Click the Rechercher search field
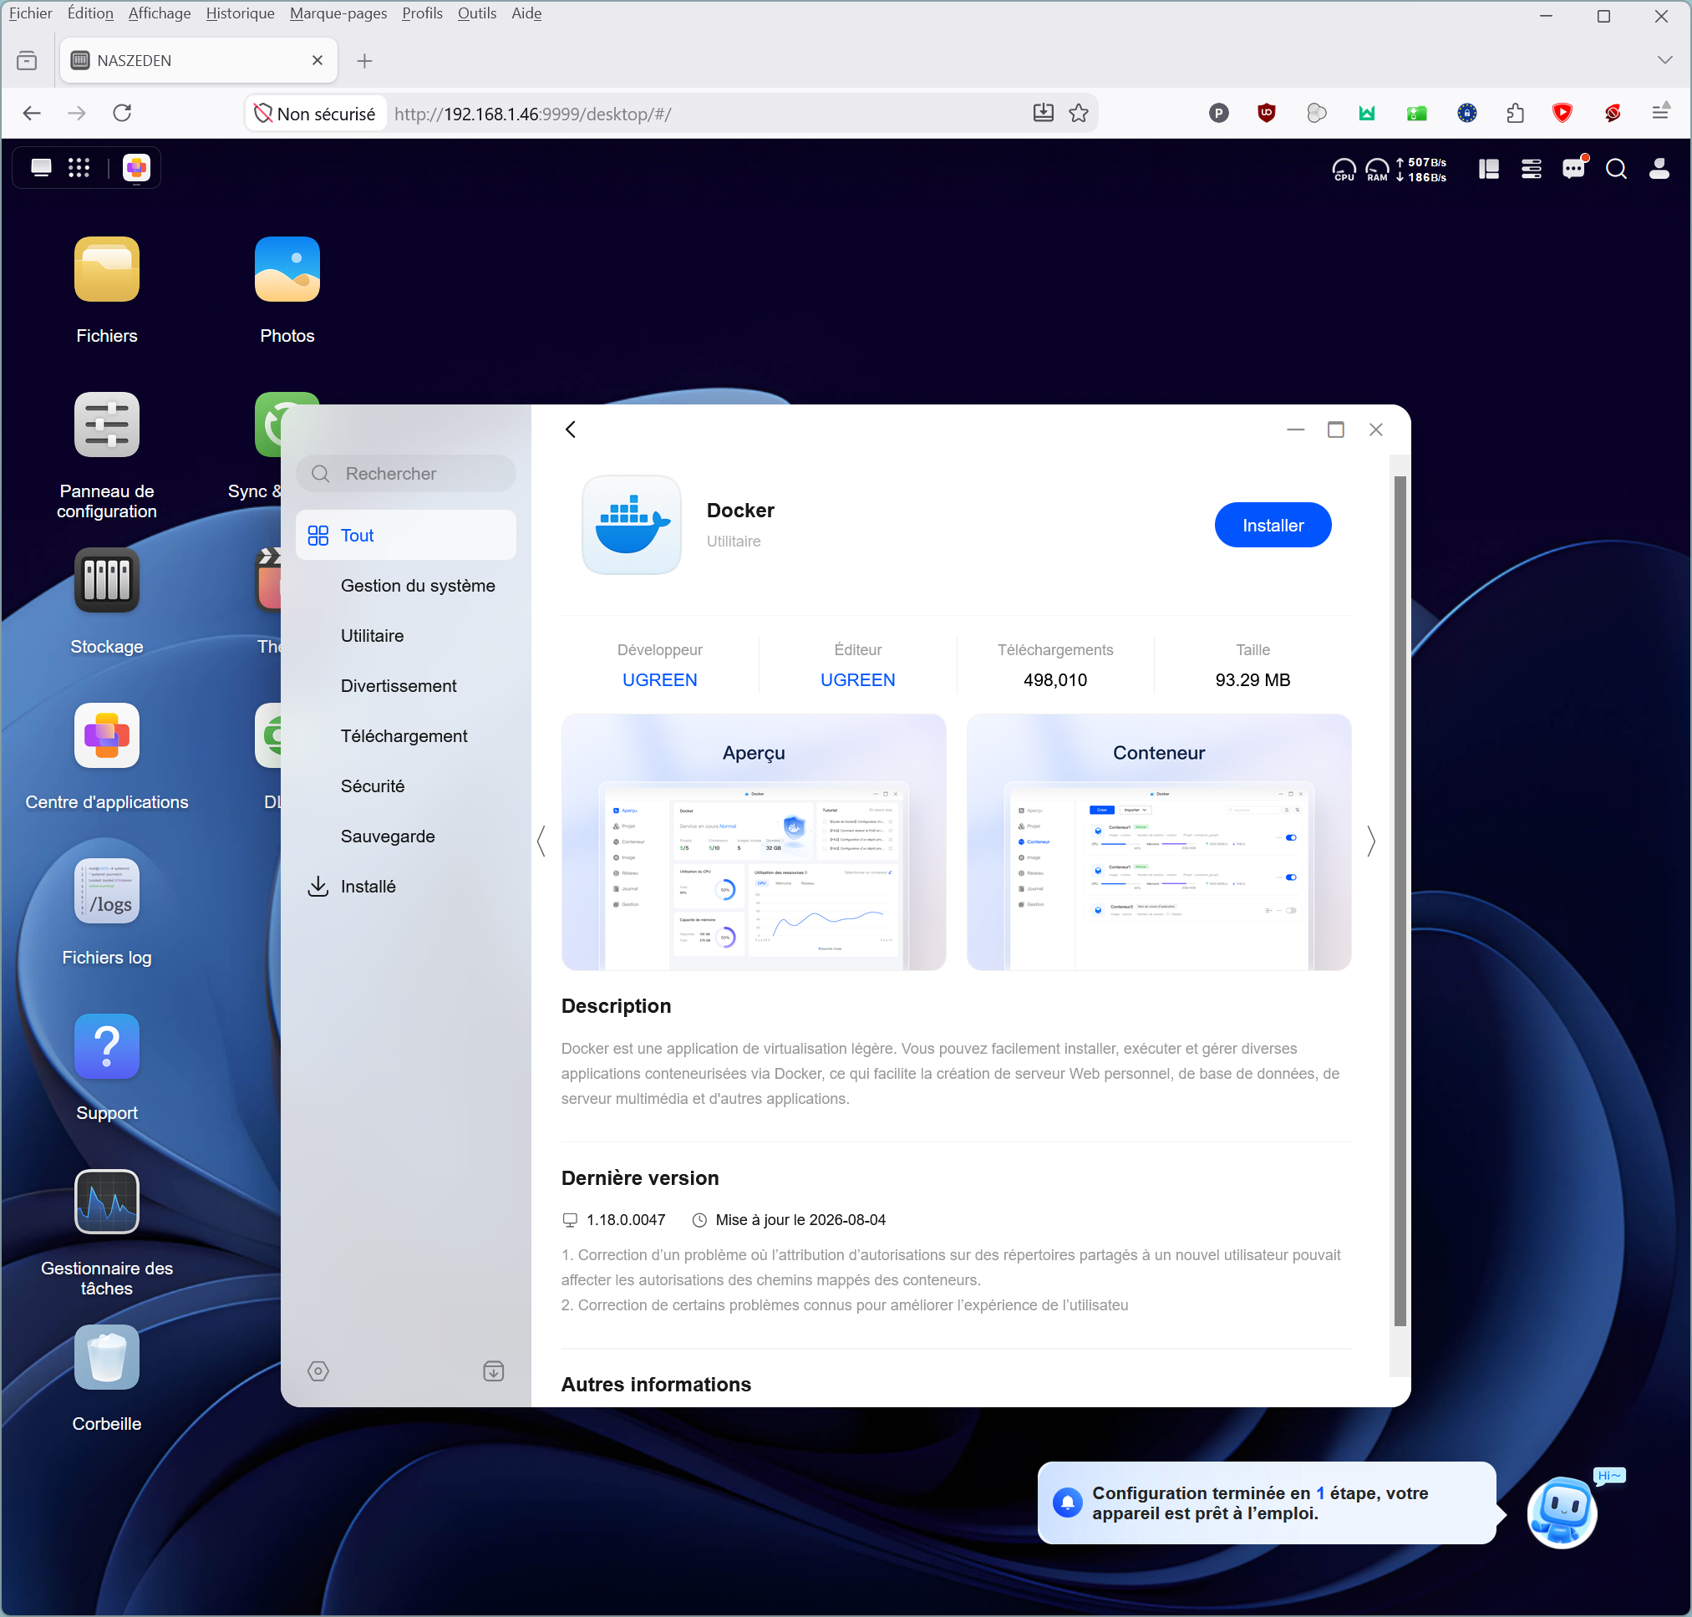This screenshot has width=1692, height=1617. (x=406, y=473)
